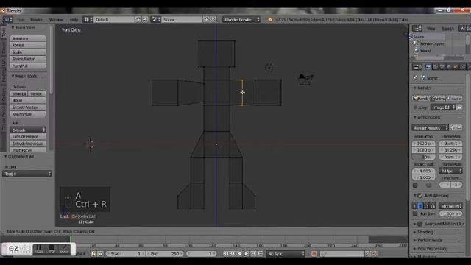Delete the current scene with X icon

pyautogui.click(x=213, y=20)
